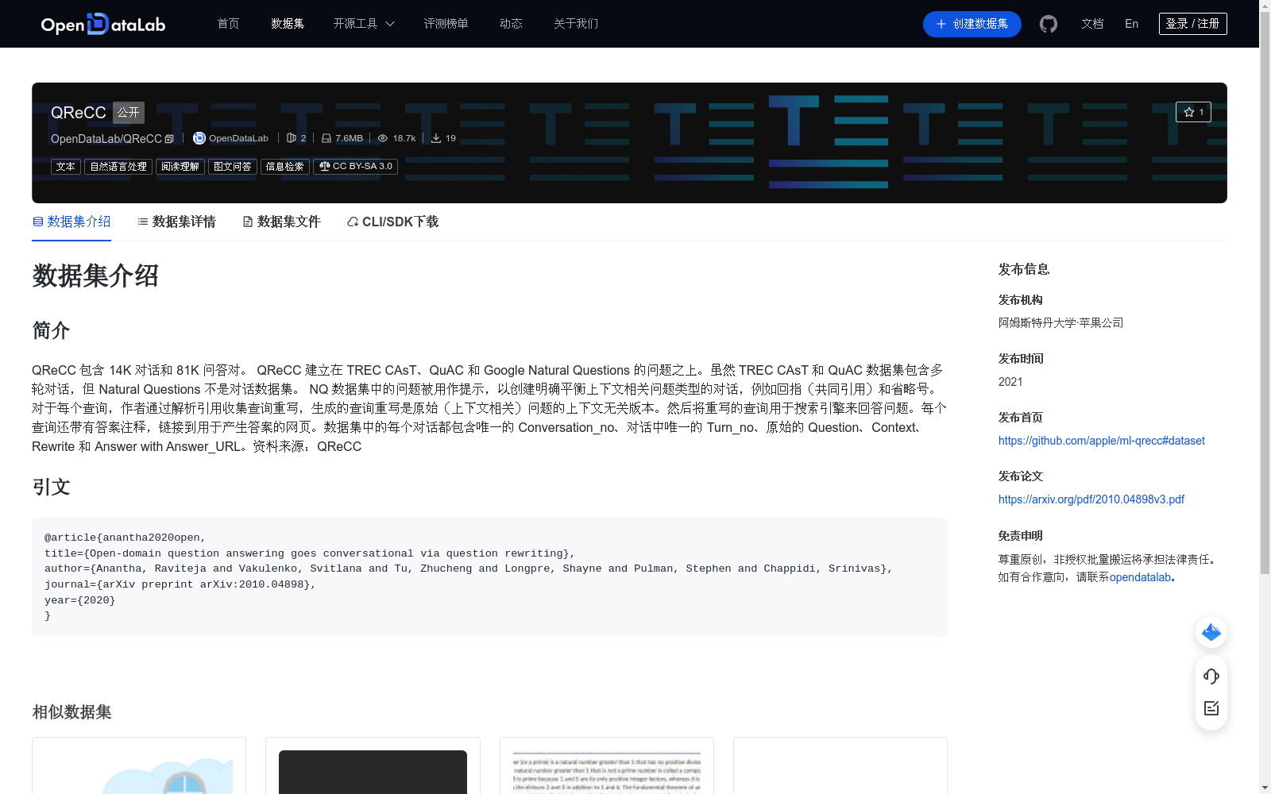Click the 信息检索 tag
1271x794 pixels.
click(285, 167)
